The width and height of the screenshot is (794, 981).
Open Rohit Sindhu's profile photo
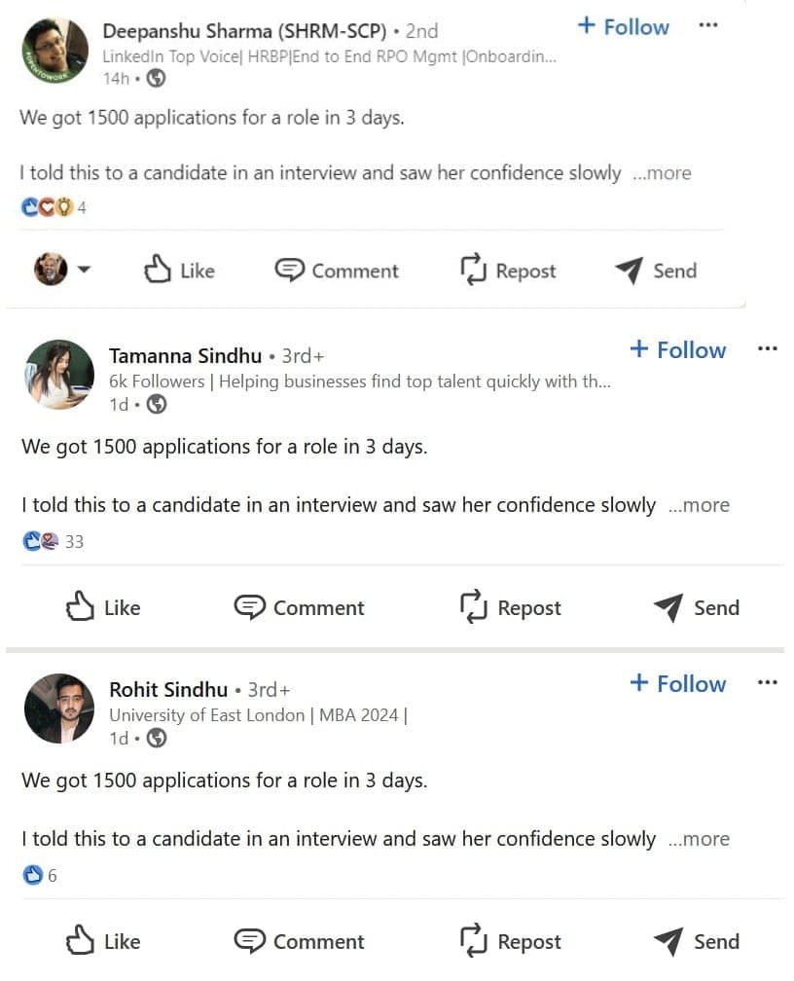[x=59, y=708]
